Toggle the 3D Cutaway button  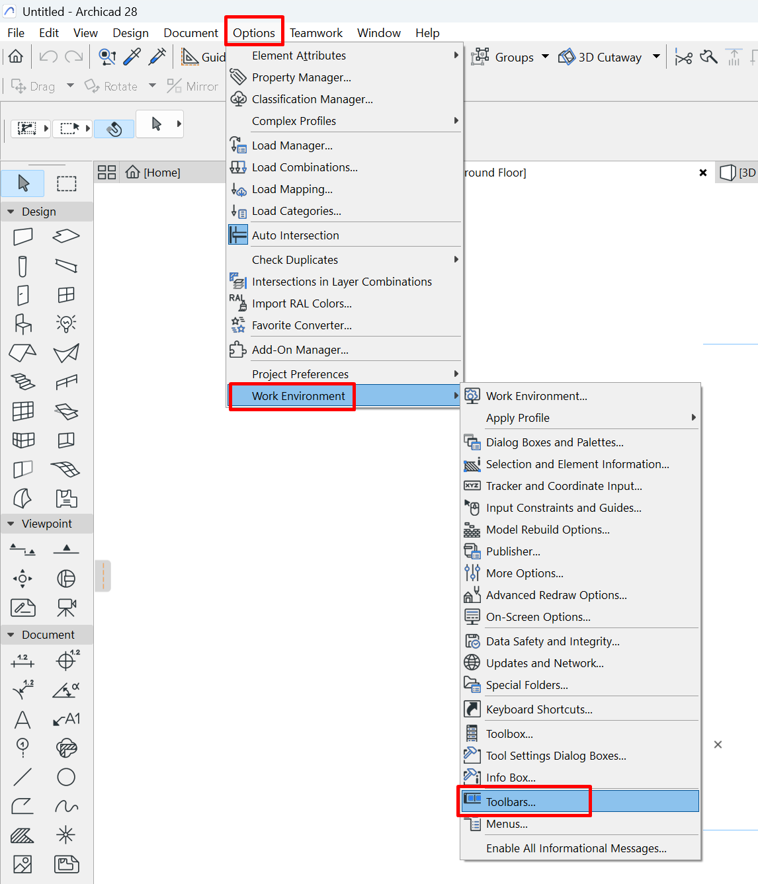(x=601, y=58)
